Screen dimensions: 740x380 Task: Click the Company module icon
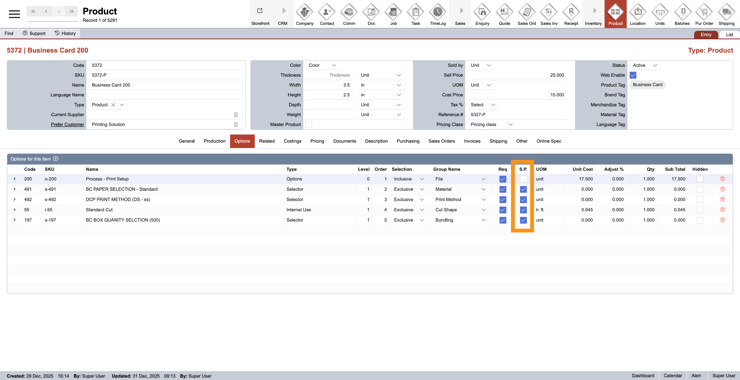click(x=304, y=12)
